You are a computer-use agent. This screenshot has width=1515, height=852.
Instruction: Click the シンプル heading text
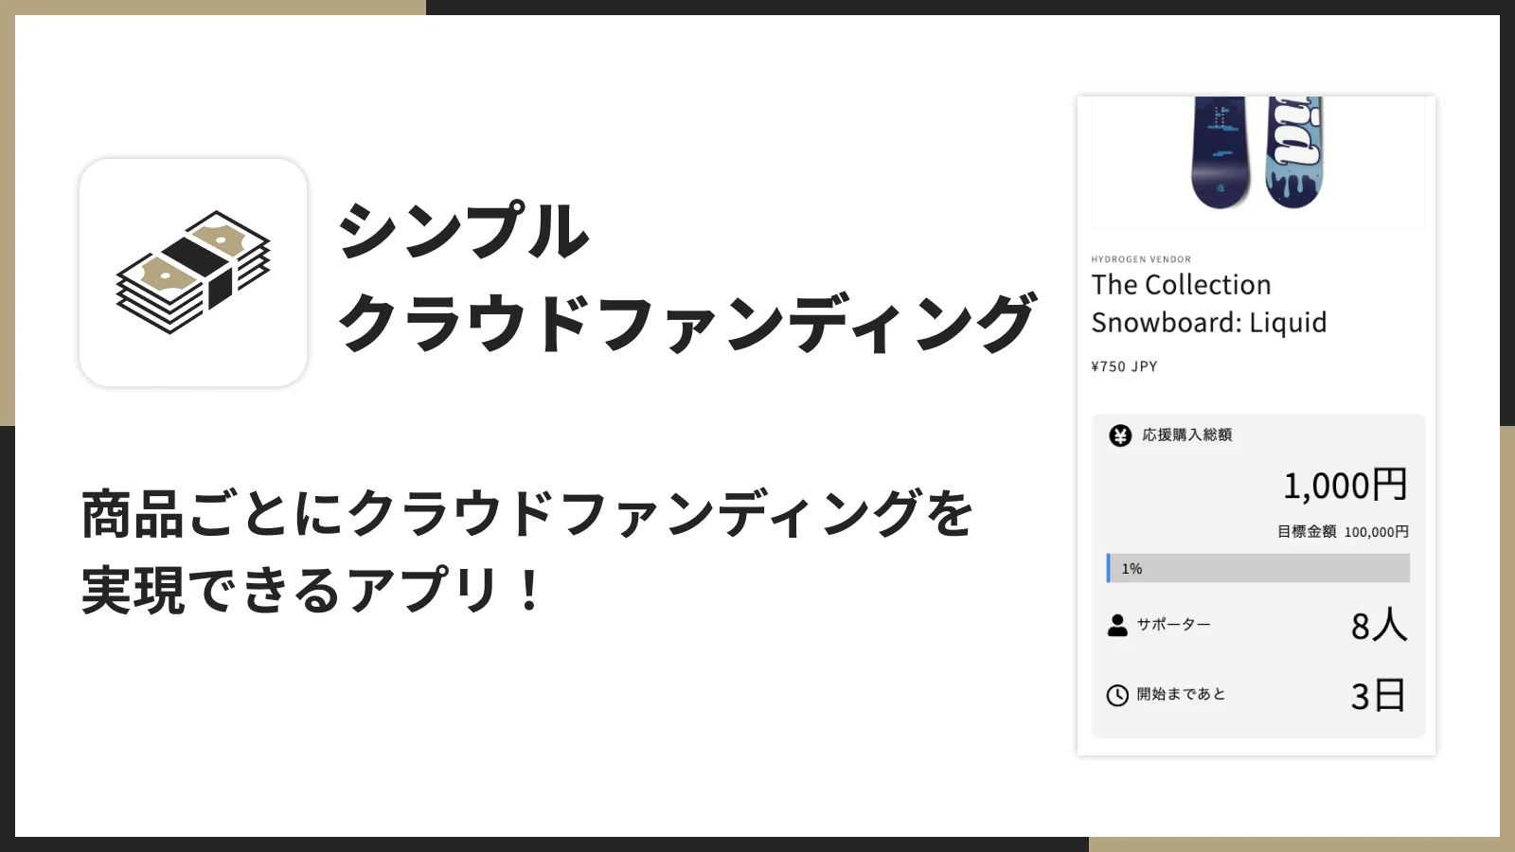pos(464,231)
